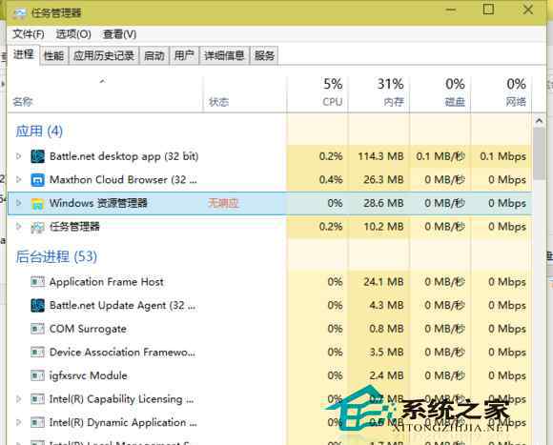Click the 24.1 MB memory value

[x=383, y=282]
